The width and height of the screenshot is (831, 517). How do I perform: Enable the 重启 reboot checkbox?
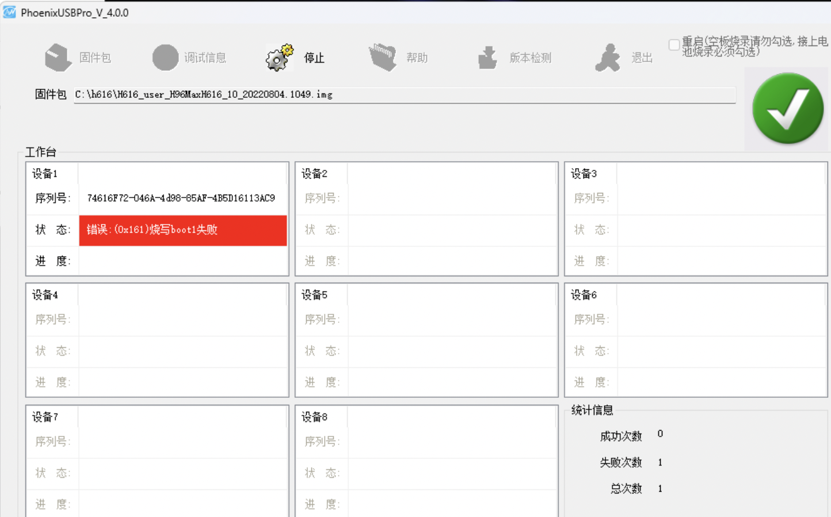point(674,45)
